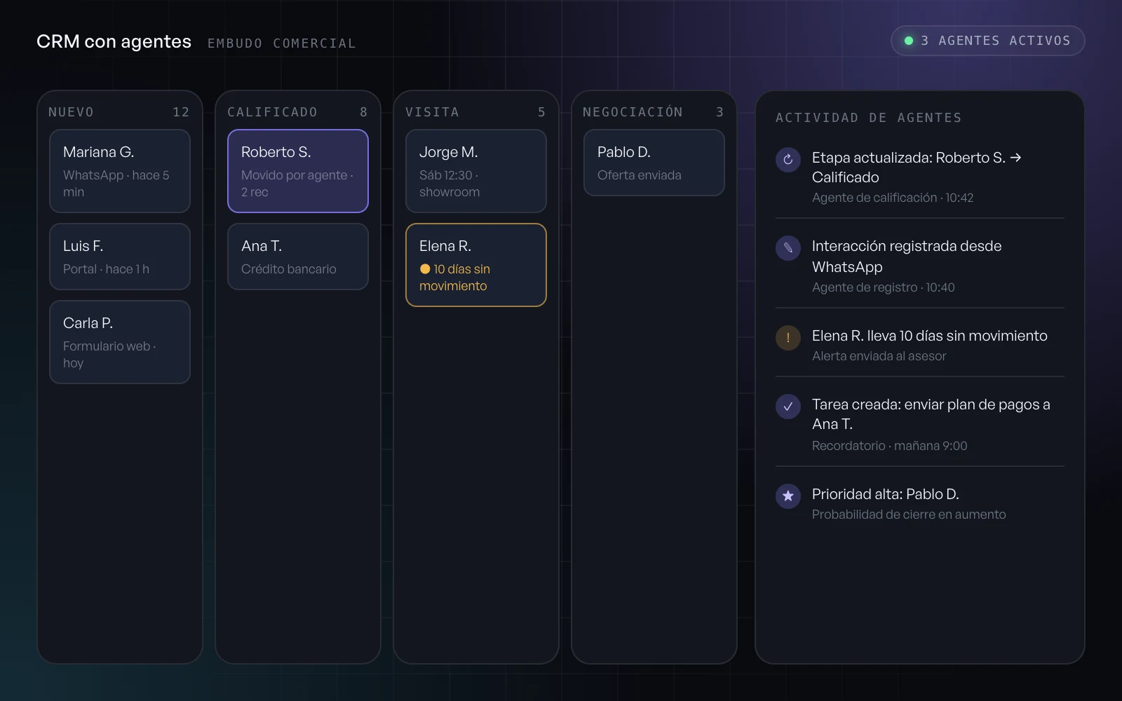The width and height of the screenshot is (1122, 701).
Task: Open 'Elena R. lleva 10 días' alert entry
Action: coord(920,345)
